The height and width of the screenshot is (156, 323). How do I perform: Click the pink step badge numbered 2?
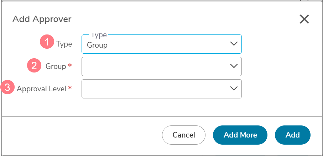(34, 66)
